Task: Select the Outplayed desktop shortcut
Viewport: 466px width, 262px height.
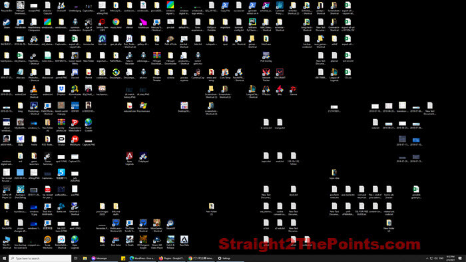Action: (x=143, y=158)
